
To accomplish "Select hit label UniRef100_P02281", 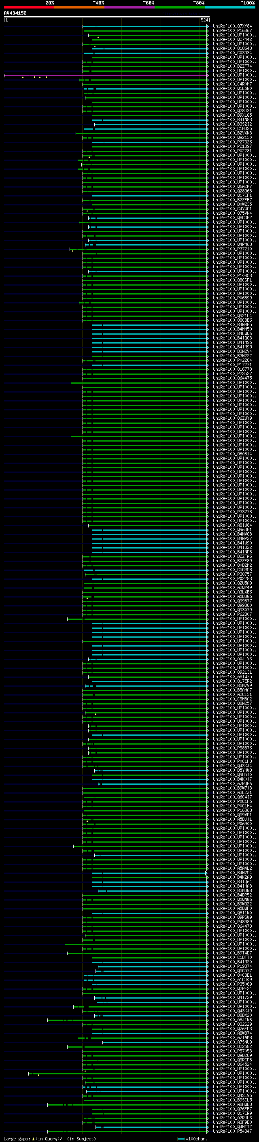I will 232,151.
